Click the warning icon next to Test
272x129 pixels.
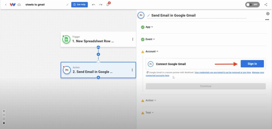(x=143, y=113)
